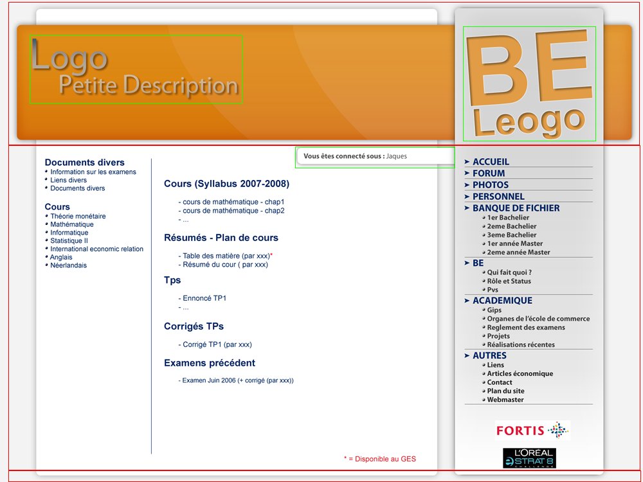The height and width of the screenshot is (482, 643).
Task: Open Liens divers in the left column
Action: click(69, 181)
